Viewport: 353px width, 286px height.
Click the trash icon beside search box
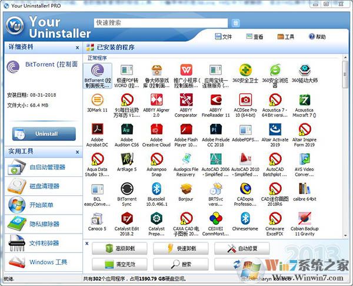[235, 23]
